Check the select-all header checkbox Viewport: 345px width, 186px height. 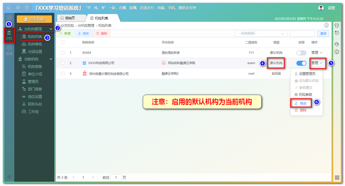tap(63, 43)
